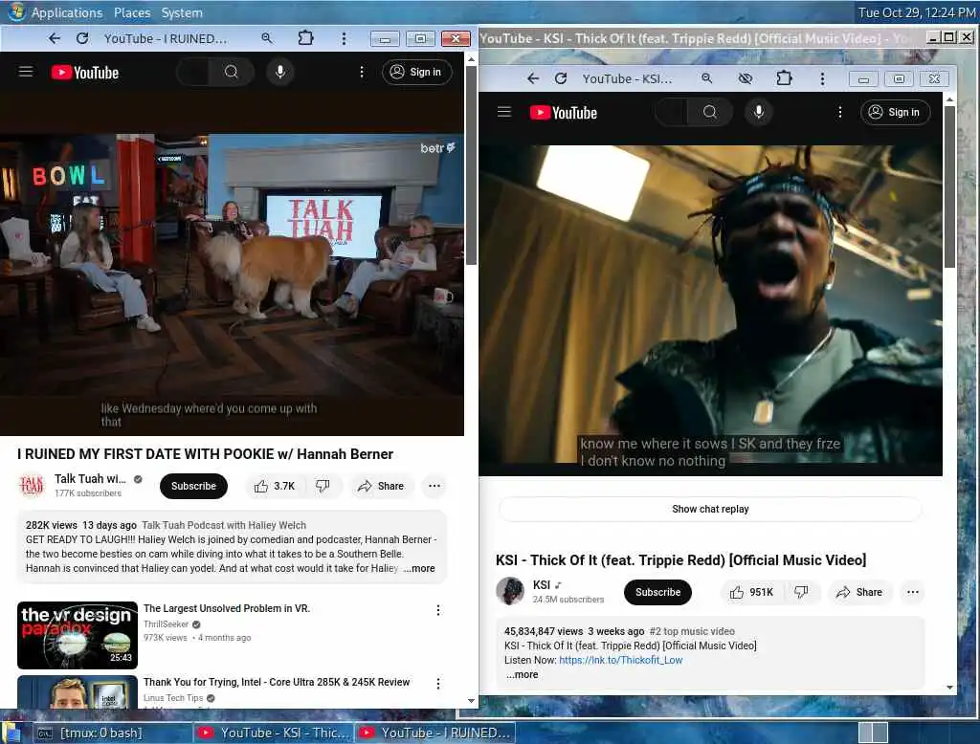Sign in button in KSI window
980x744 pixels.
895,112
